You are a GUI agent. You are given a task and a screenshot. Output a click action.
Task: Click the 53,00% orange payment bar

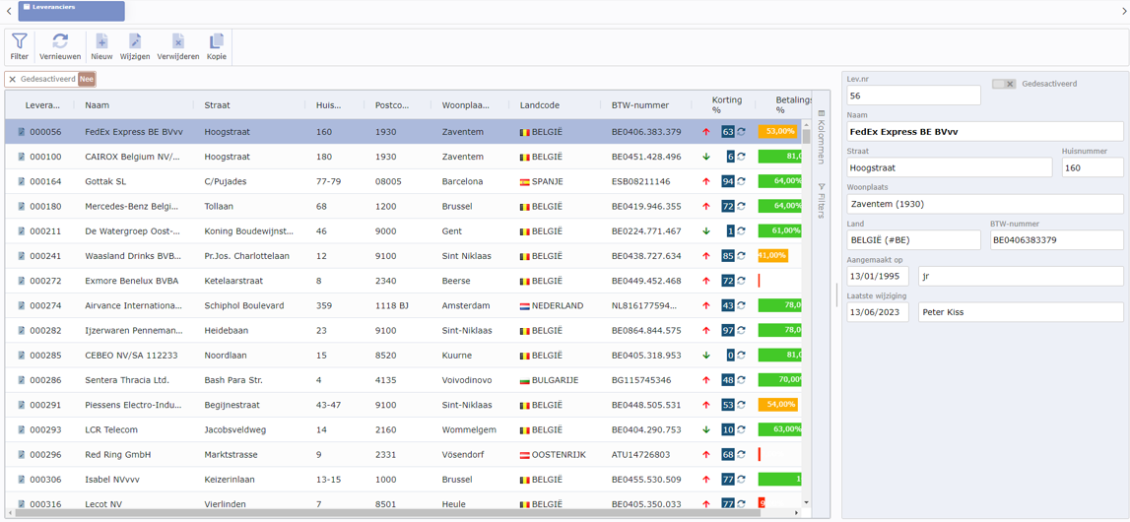[x=778, y=132]
